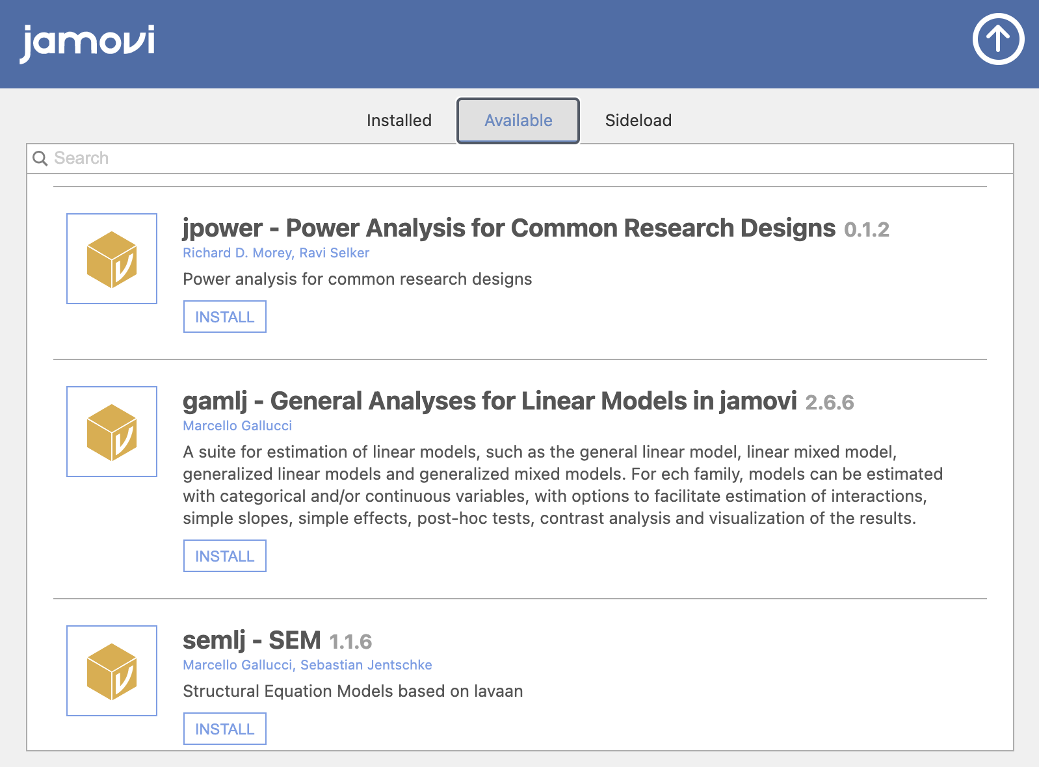This screenshot has width=1039, height=767.
Task: Click author link Richard D. Morey, Ravi Selker
Action: (276, 253)
